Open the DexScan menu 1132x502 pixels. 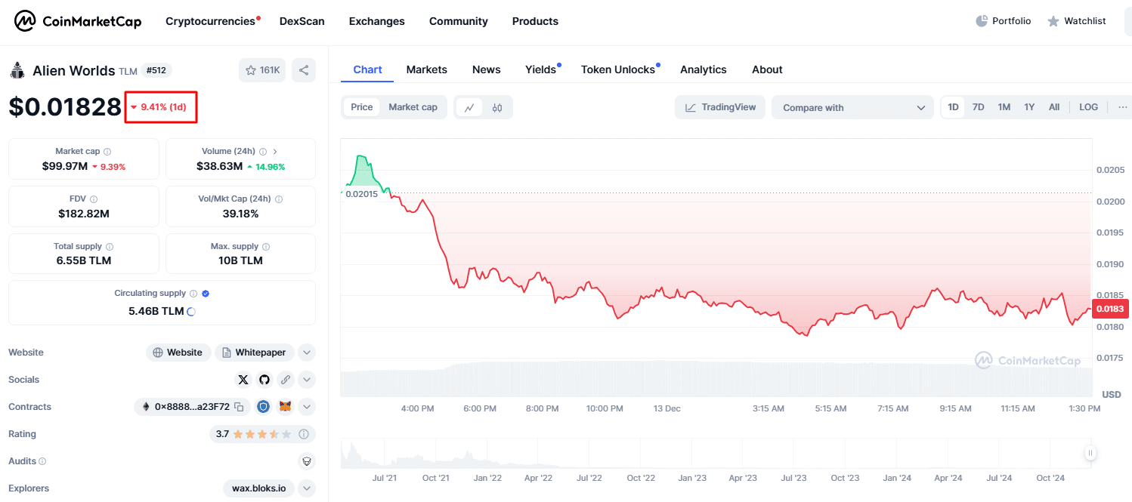pos(302,21)
